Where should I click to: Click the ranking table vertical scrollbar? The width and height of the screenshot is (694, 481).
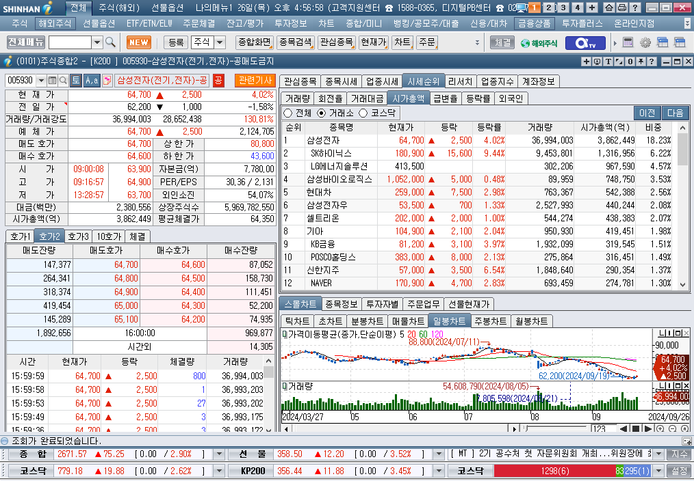tap(682, 206)
